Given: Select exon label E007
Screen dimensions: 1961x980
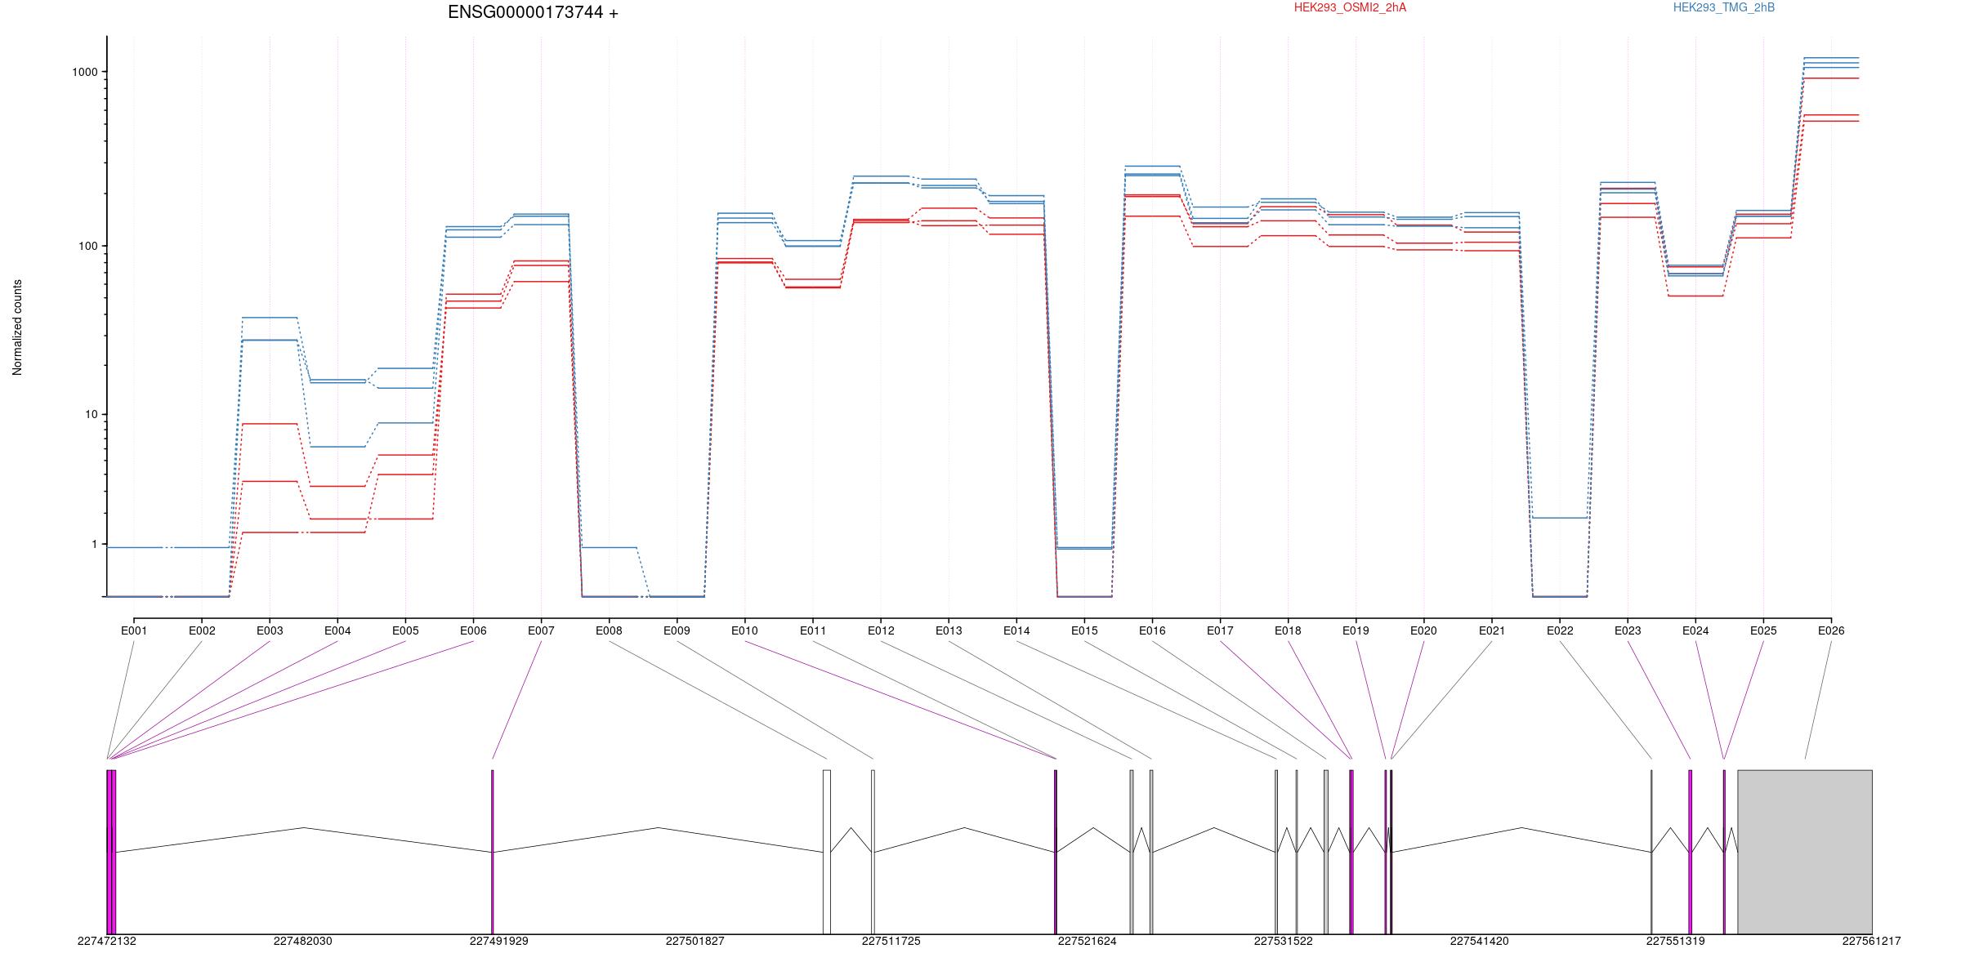Looking at the screenshot, I should point(541,630).
